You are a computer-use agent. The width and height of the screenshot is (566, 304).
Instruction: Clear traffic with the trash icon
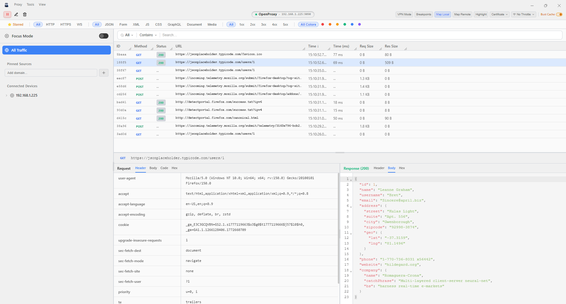pyautogui.click(x=25, y=14)
